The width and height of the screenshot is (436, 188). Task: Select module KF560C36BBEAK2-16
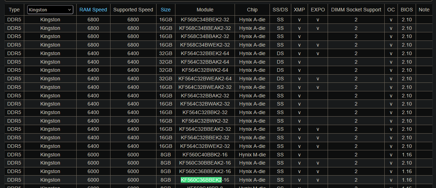point(205,171)
